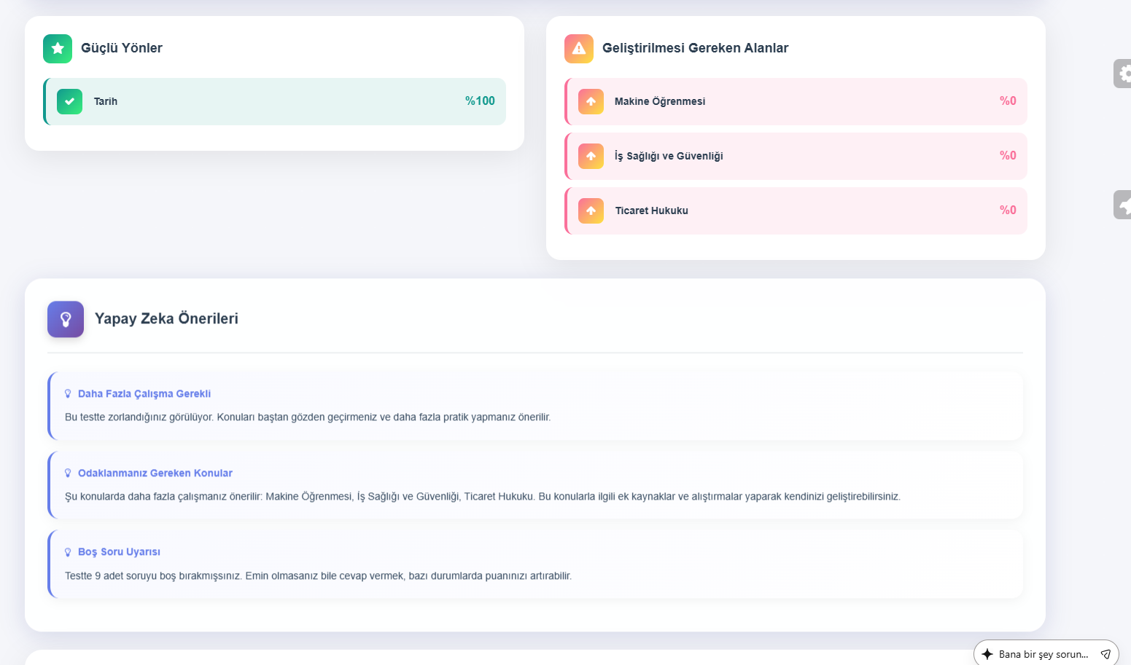The image size is (1131, 665).
Task: Click the up-arrow icon beside İş Sağlığı ve Güvenliği
Action: pos(591,156)
